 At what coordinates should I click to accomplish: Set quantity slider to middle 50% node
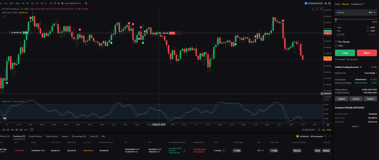(356, 19)
